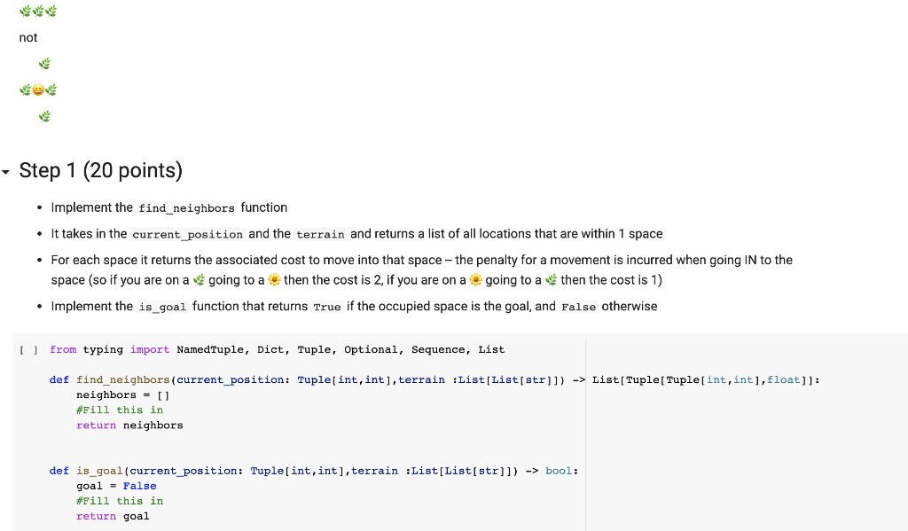This screenshot has height=531, width=908.
Task: Click the plant emoji before 'then the cost is 1'
Action: 552,280
